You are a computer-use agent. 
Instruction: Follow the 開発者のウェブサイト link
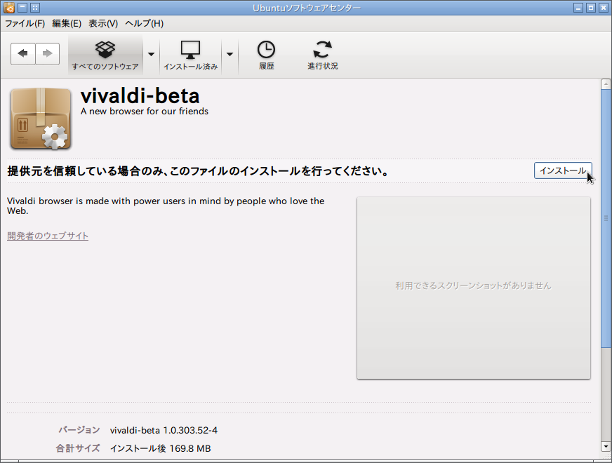pyautogui.click(x=48, y=236)
